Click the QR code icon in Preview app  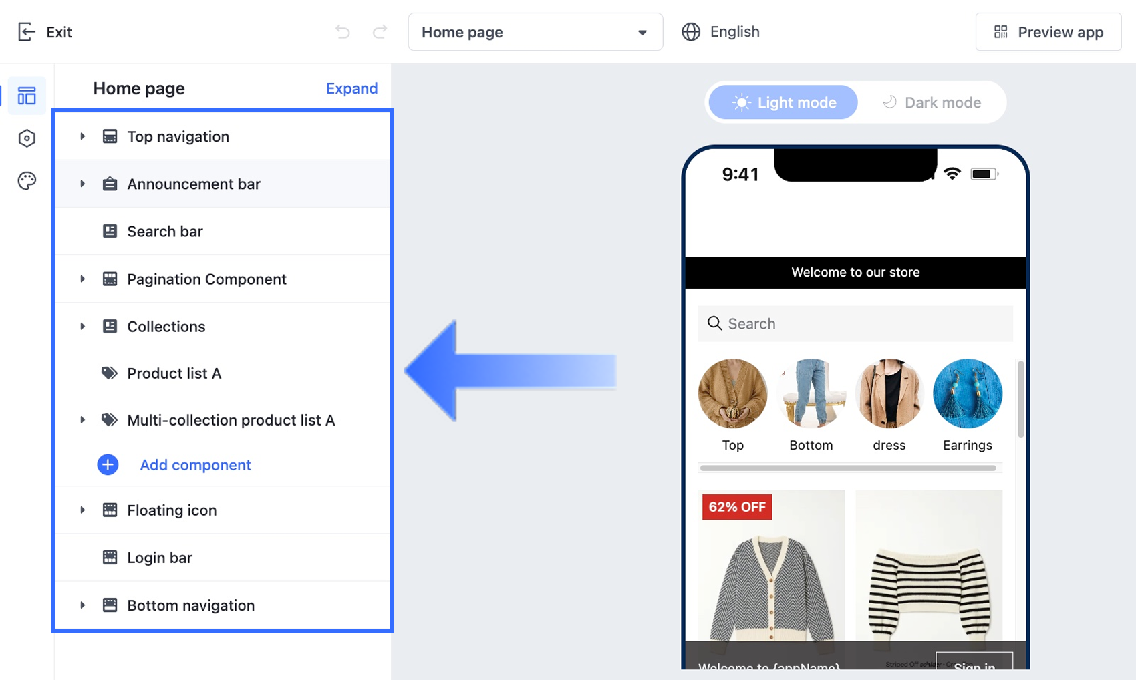click(1001, 32)
